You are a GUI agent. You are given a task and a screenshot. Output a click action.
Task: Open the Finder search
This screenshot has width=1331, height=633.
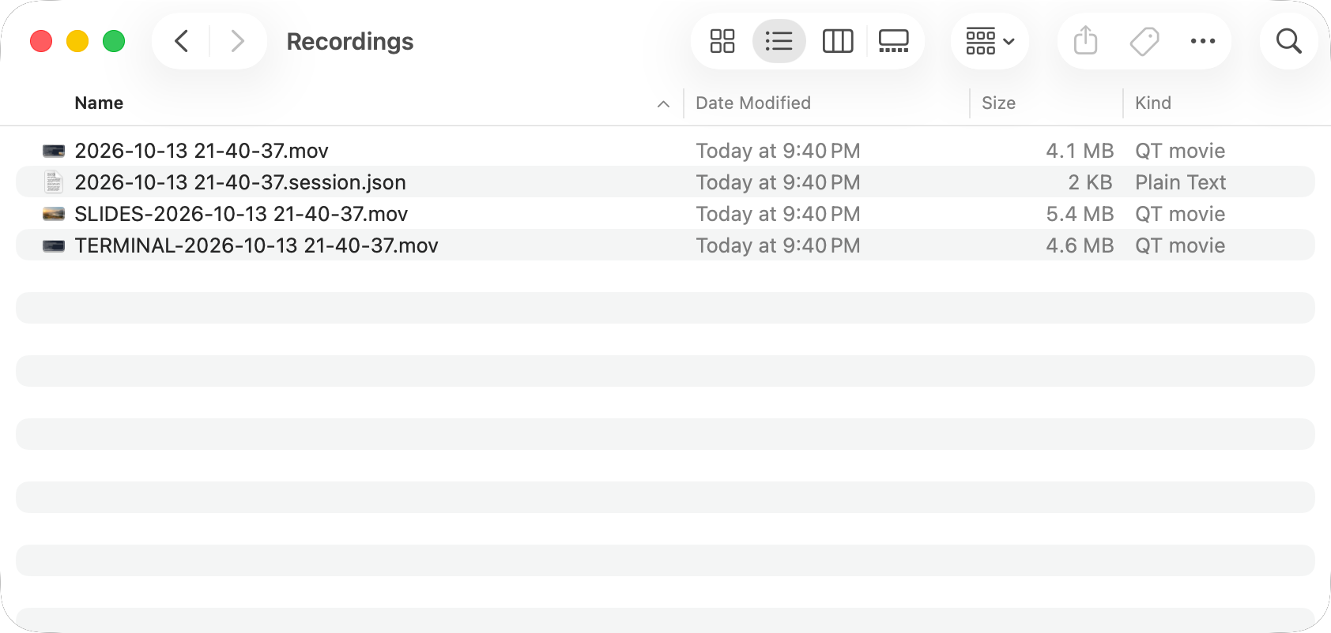tap(1289, 41)
